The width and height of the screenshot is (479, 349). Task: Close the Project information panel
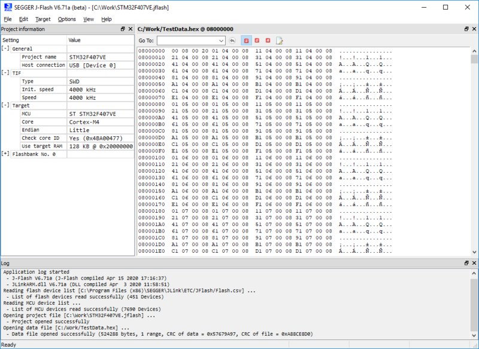coord(130,29)
